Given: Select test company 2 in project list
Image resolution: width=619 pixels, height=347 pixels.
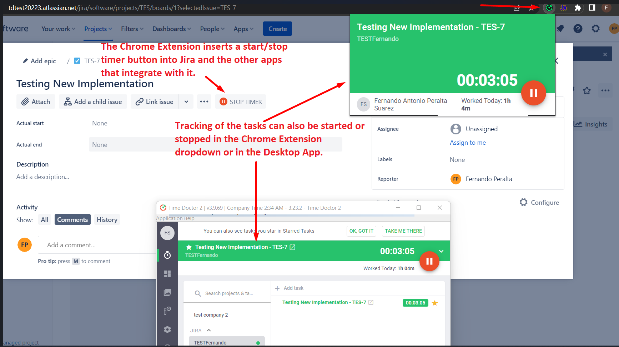Looking at the screenshot, I should click(x=211, y=315).
